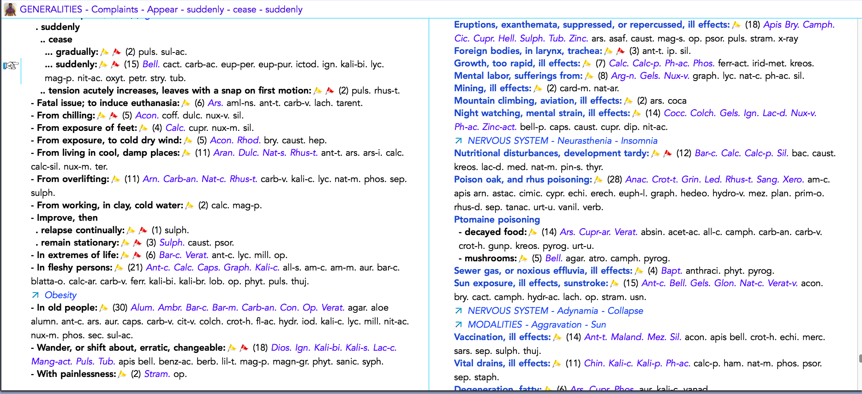Click the 'Improve, then' subrubric heading

pos(67,218)
